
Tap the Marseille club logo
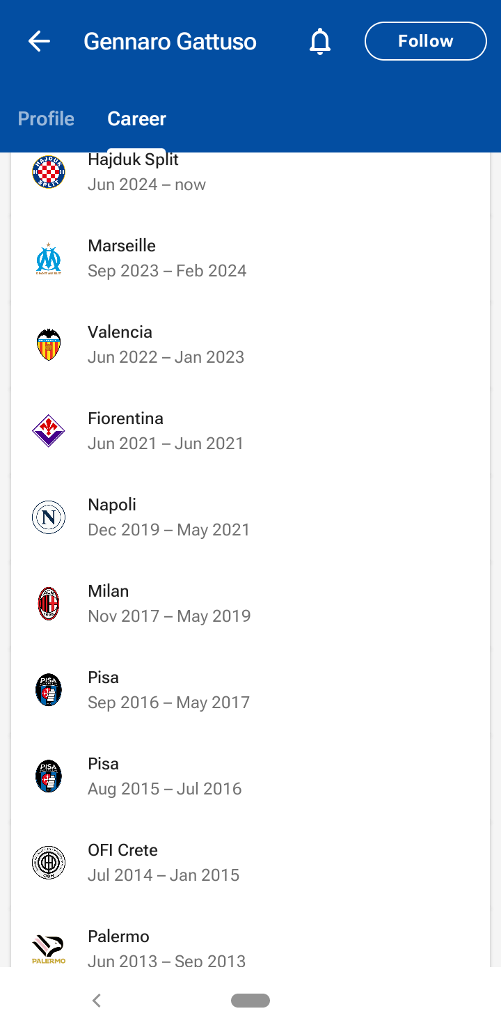(49, 258)
